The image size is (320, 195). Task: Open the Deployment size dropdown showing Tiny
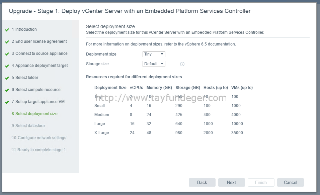coord(154,54)
